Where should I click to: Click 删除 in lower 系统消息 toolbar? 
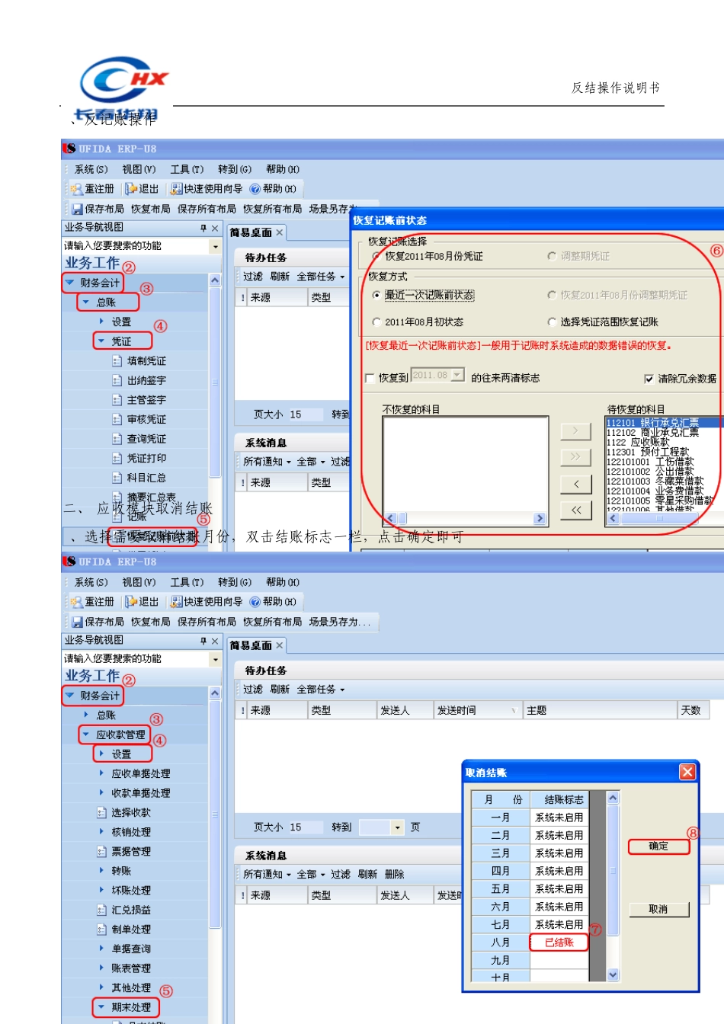click(394, 875)
